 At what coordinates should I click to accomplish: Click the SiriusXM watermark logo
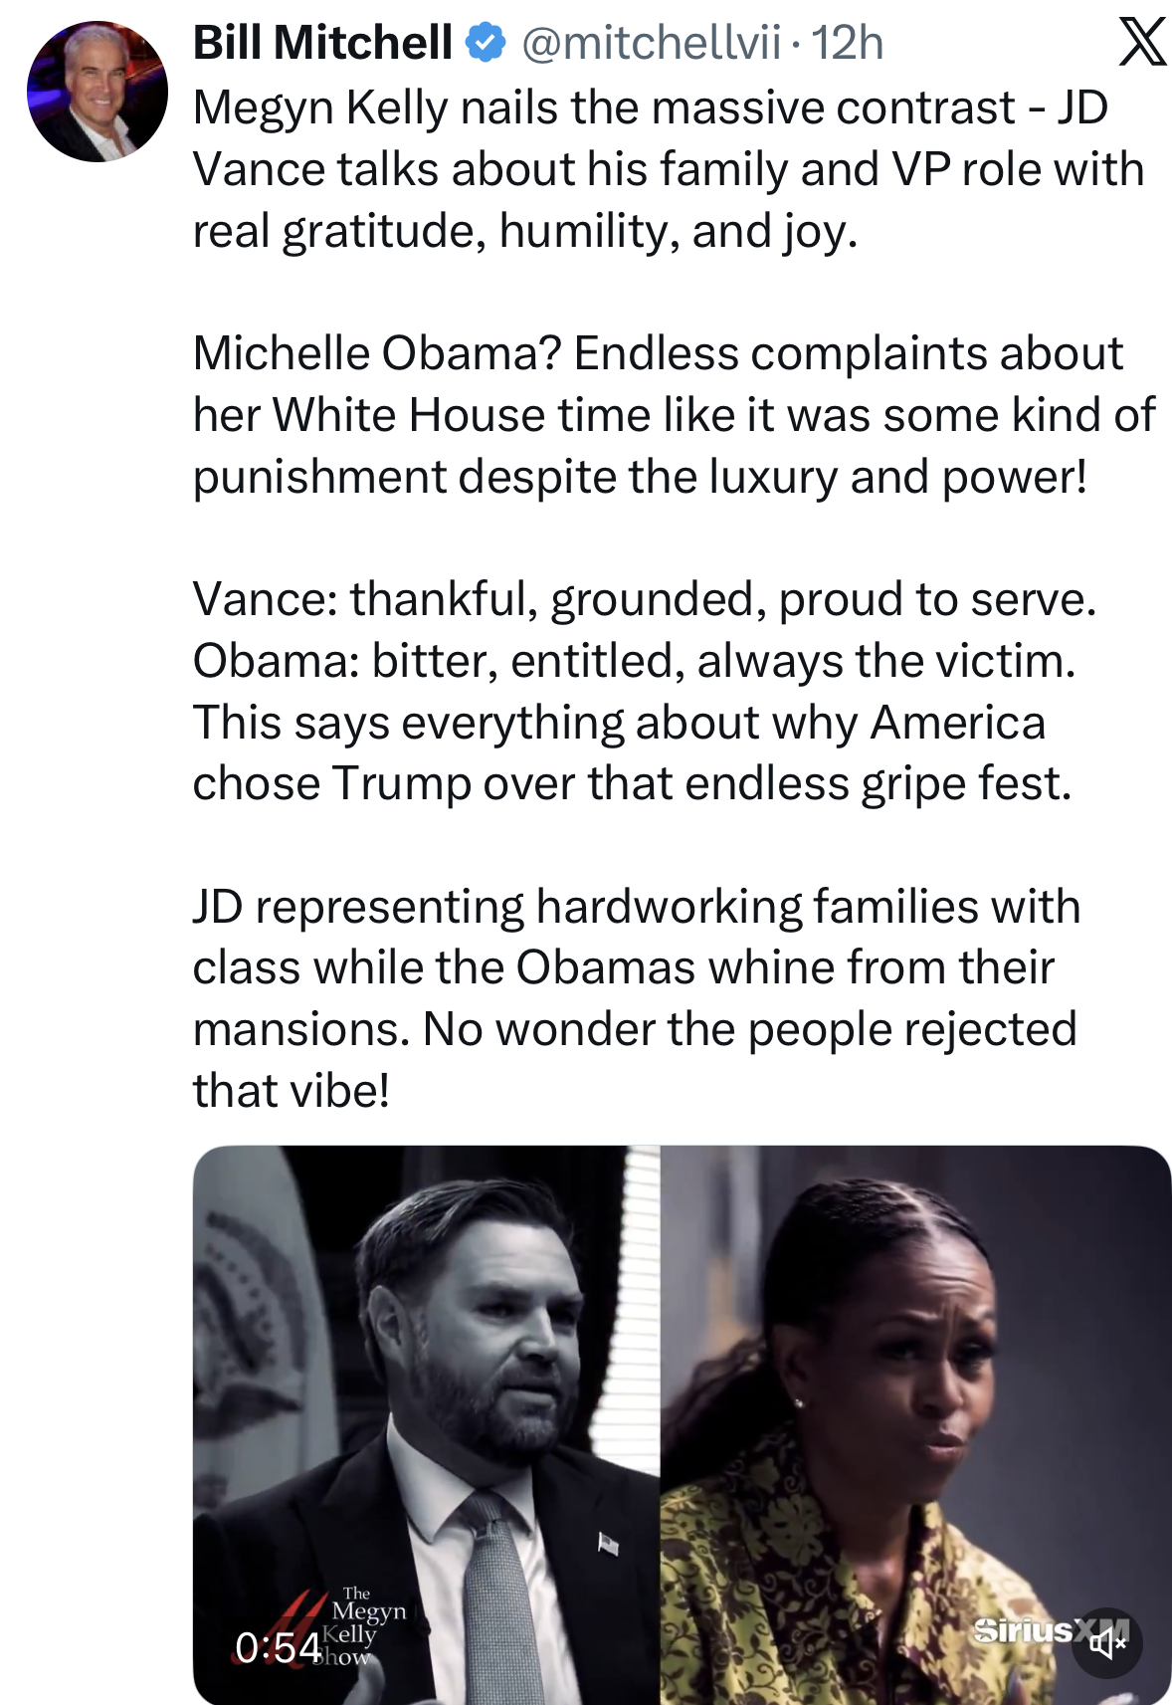pyautogui.click(x=1025, y=1629)
